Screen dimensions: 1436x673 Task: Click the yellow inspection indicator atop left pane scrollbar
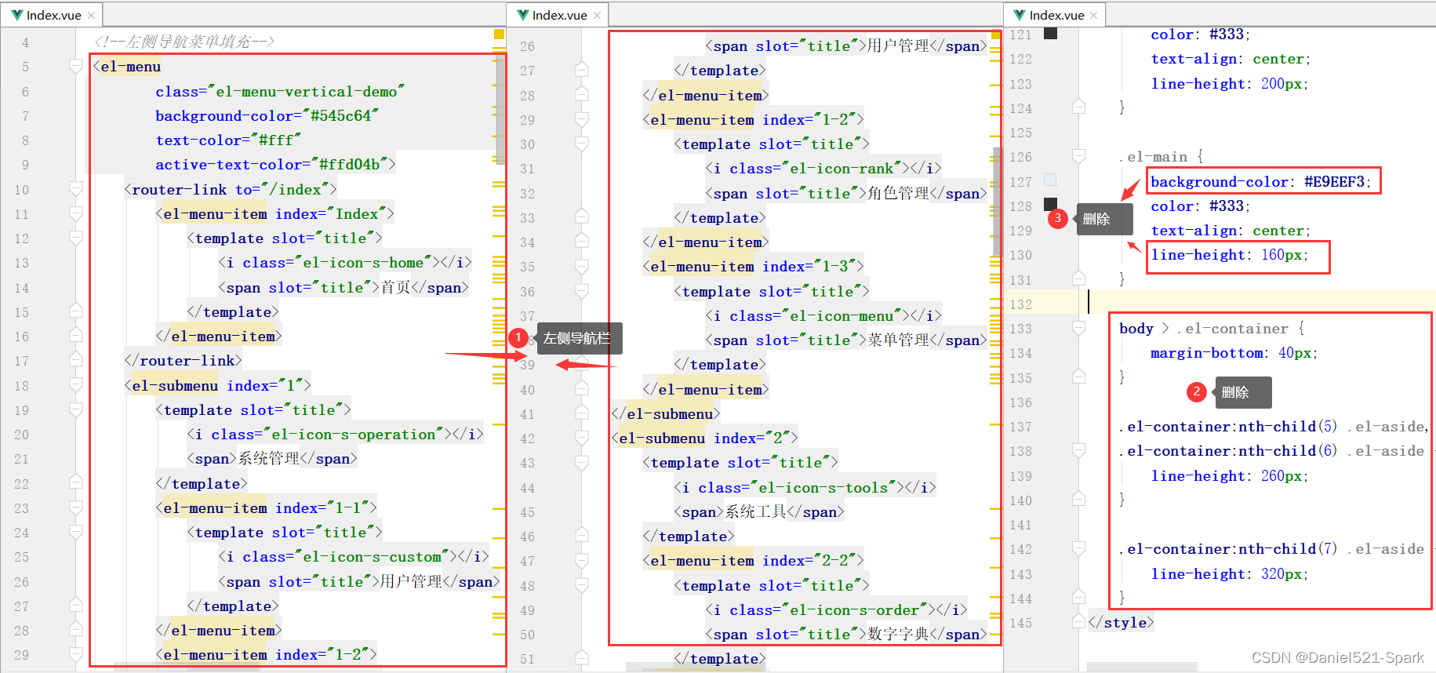(499, 34)
